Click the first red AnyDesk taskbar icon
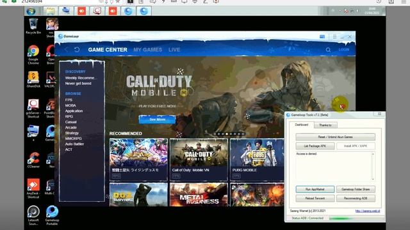This screenshot has height=230, width=410. 81,11
